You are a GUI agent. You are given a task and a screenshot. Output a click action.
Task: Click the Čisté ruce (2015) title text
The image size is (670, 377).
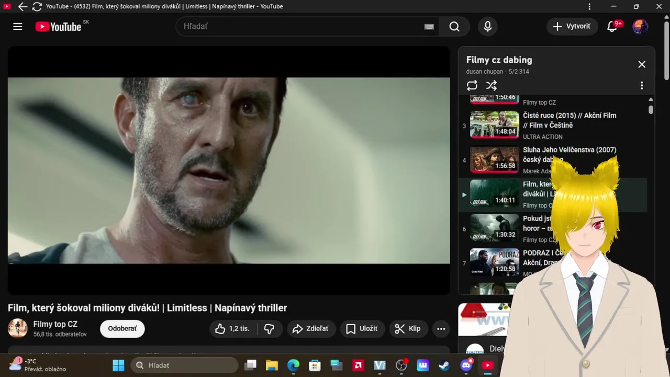569,120
